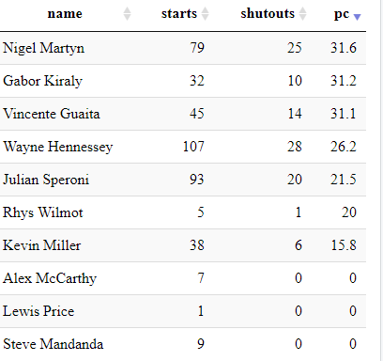Viewport: 383px width, 361px height.
Task: Click the sort arrows beside shutouts
Action: (302, 14)
